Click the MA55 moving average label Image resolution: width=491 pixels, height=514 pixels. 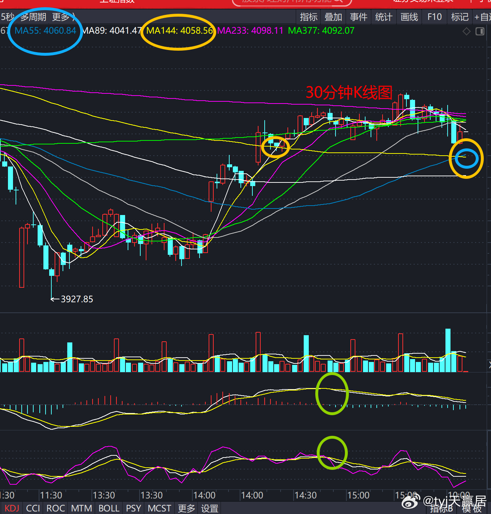tap(45, 31)
